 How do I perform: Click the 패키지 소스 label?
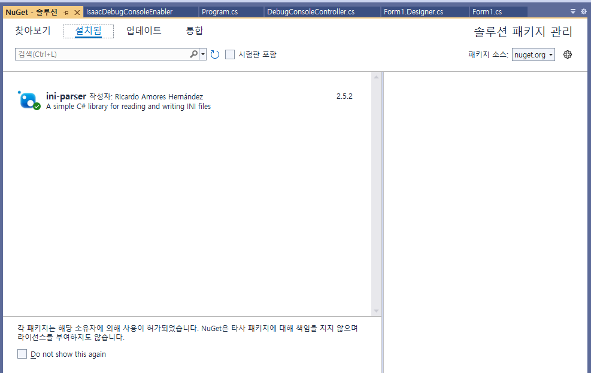coord(488,54)
